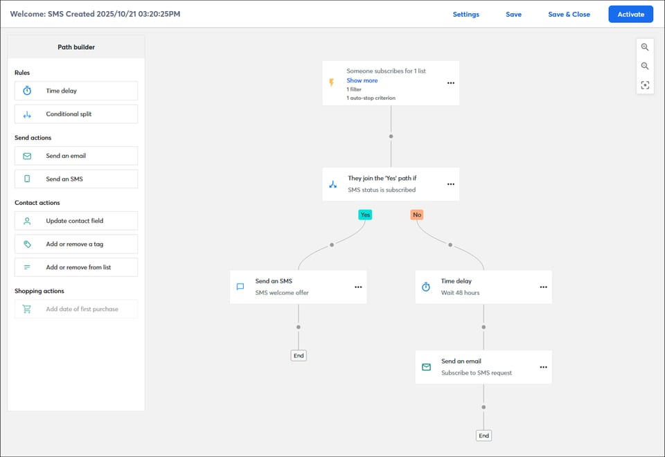Screen dimensions: 665x457
Task: Click the workflow title 'Welcome: SMS Created'
Action: point(95,14)
